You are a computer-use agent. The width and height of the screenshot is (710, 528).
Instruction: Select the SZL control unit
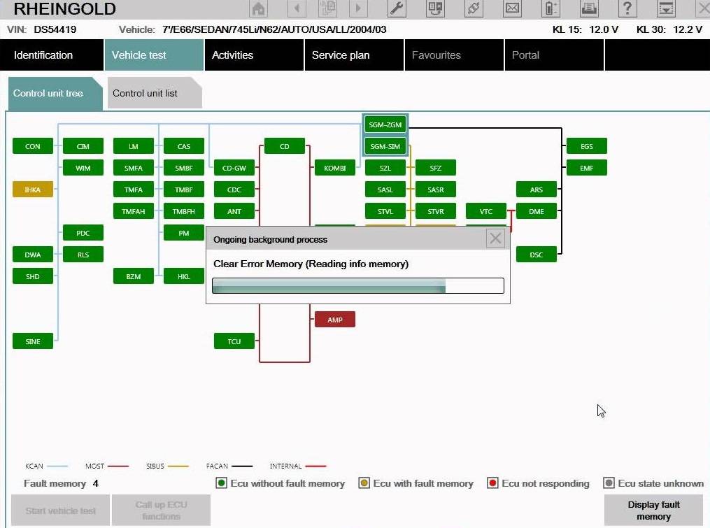click(x=385, y=168)
